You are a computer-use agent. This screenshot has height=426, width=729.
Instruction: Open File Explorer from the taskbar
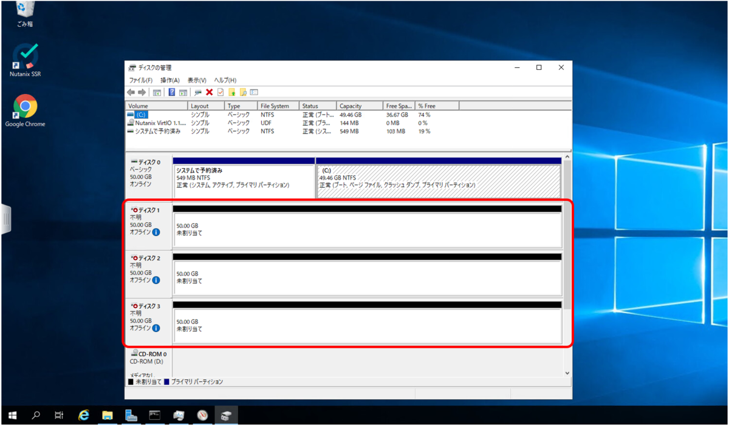coord(108,416)
